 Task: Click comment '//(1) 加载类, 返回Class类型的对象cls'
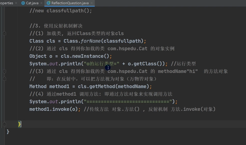pos(77,33)
